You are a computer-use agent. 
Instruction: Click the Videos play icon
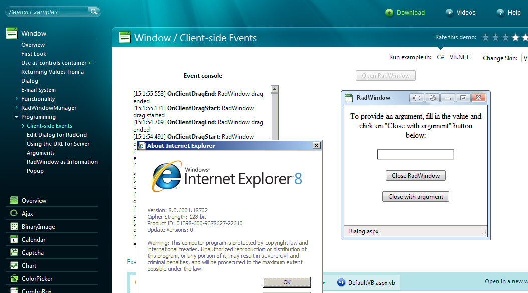coord(449,13)
